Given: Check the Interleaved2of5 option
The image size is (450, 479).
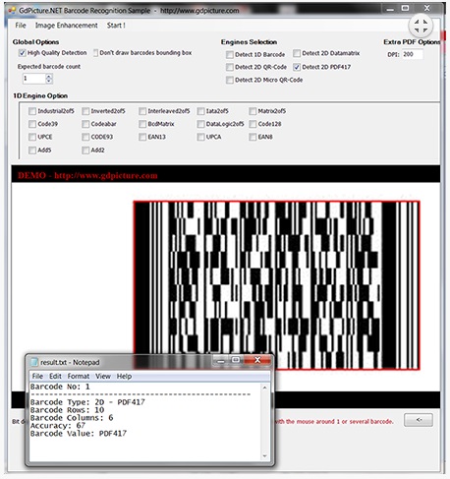Looking at the screenshot, I should pos(142,111).
